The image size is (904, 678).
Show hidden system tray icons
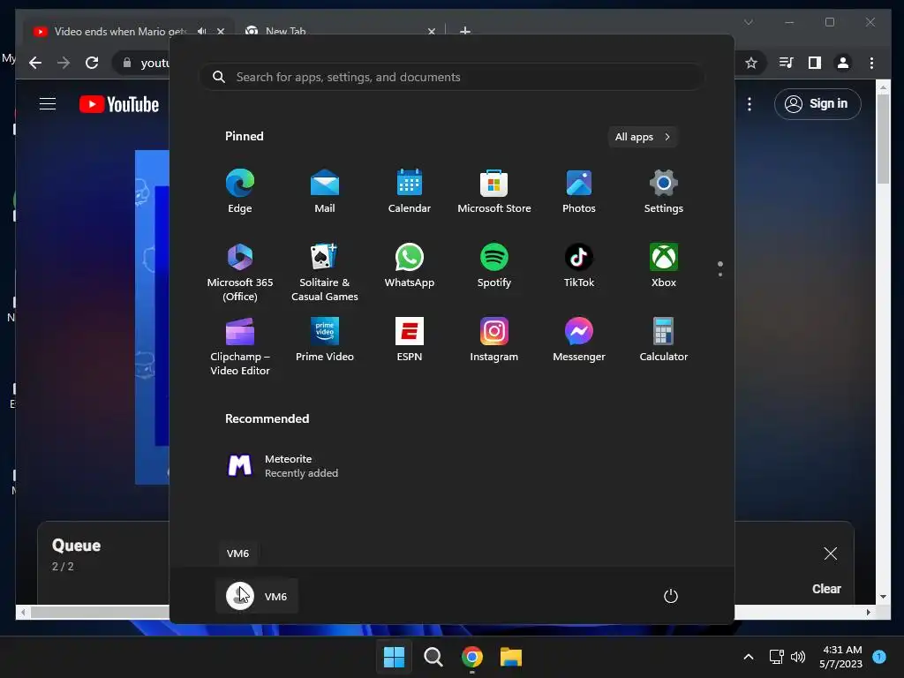(x=749, y=657)
